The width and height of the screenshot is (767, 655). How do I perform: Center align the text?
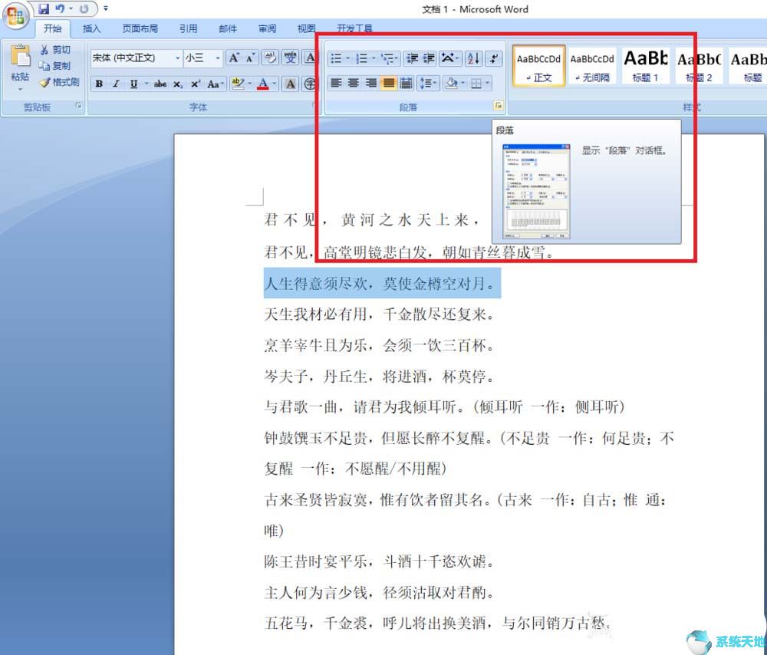(354, 83)
